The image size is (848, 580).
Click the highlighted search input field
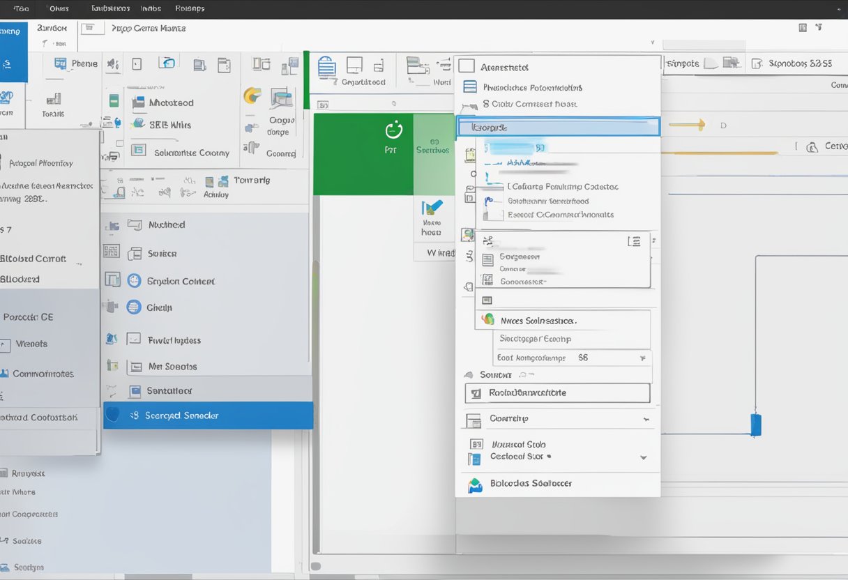(558, 127)
